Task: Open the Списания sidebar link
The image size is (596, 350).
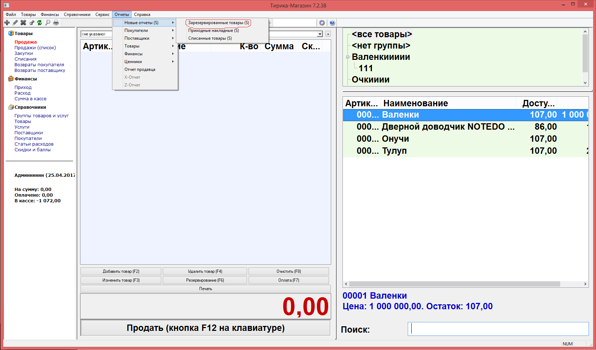Action: point(26,59)
